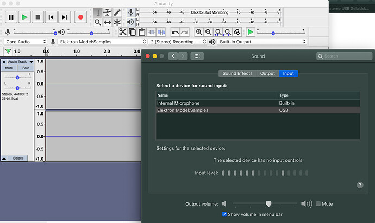Adjust the Audio Track pan slider
375x223 pixels.
coord(17,88)
